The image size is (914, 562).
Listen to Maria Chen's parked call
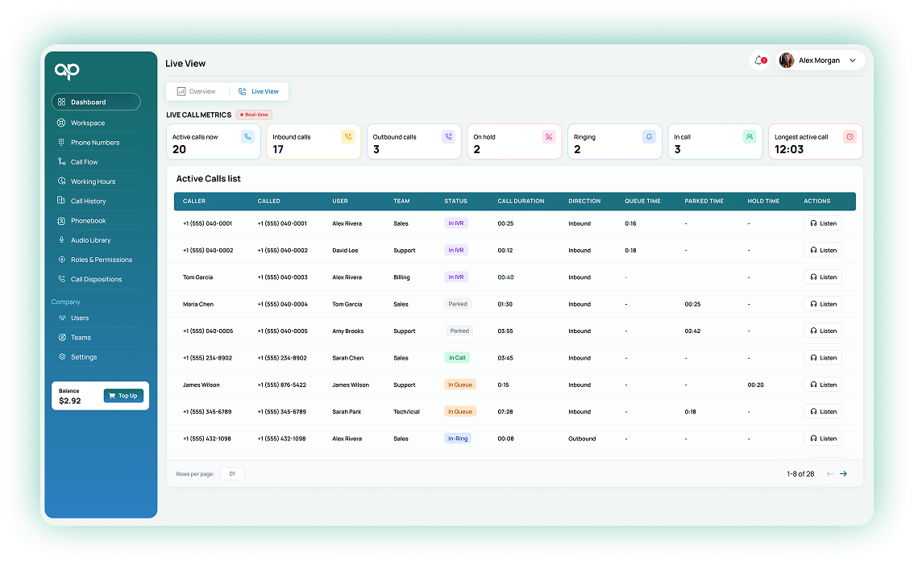click(822, 304)
